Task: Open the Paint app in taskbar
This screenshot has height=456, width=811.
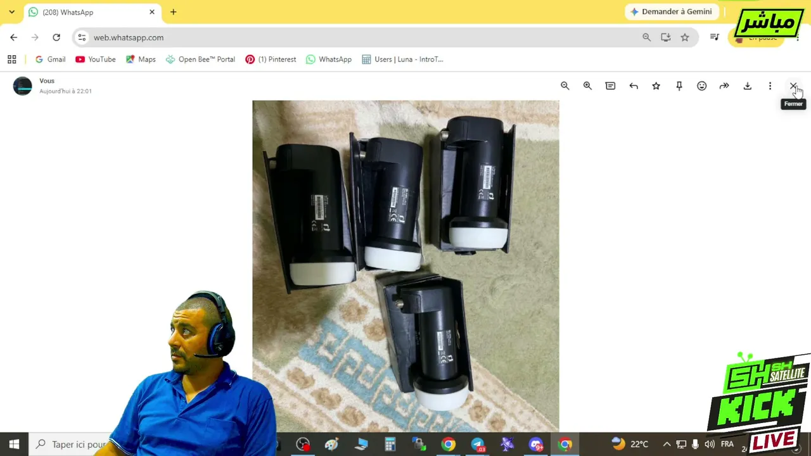Action: coord(331,445)
